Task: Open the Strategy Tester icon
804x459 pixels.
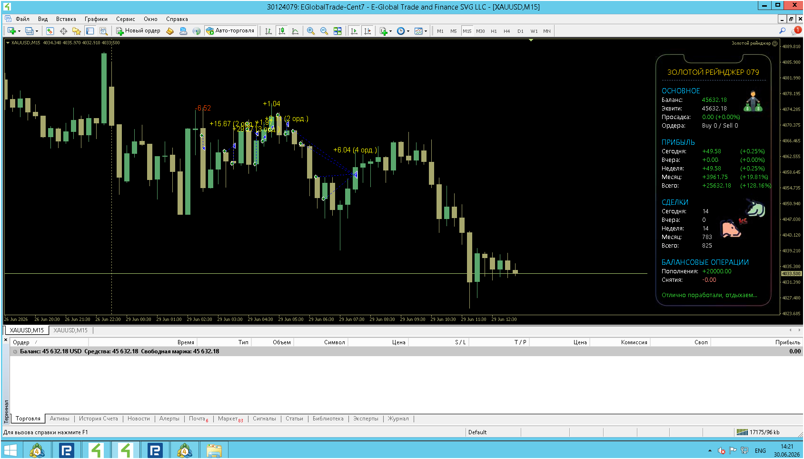Action: point(103,31)
